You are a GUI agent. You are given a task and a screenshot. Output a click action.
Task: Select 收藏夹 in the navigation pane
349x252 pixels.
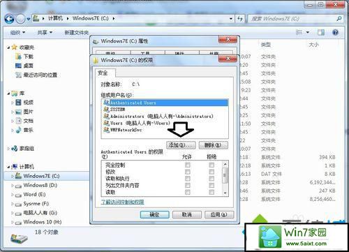27,47
